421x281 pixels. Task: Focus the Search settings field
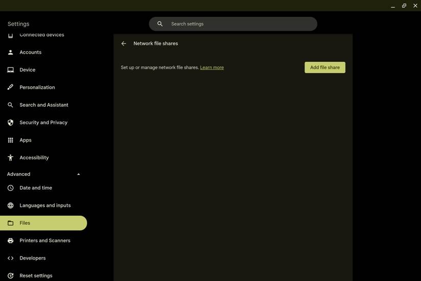point(233,24)
